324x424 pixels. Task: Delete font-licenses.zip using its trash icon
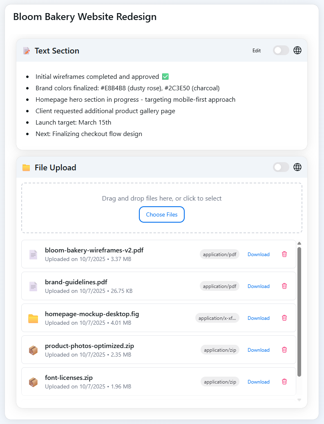(284, 382)
